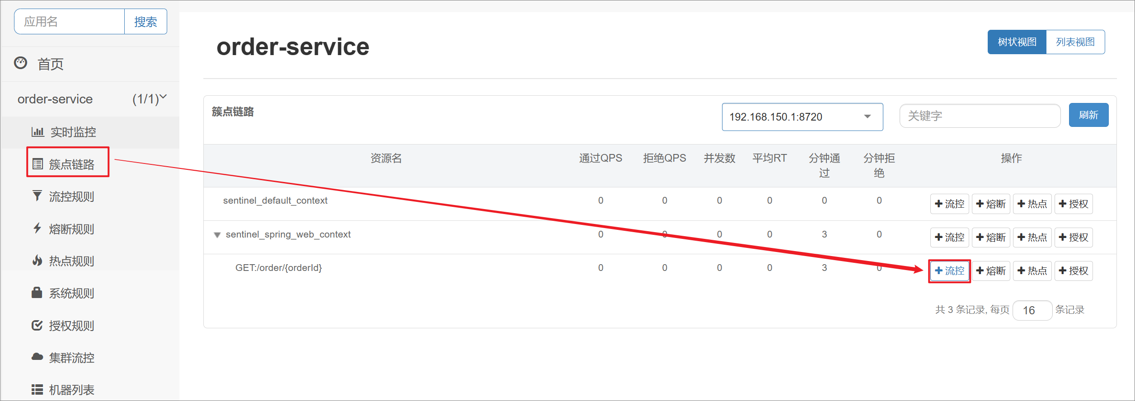1135x401 pixels.
Task: Focus the 应用名 search field
Action: point(70,22)
